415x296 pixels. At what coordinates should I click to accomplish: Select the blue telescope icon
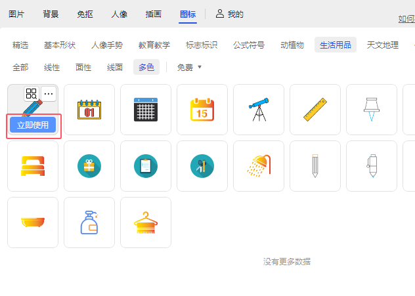[259, 110]
